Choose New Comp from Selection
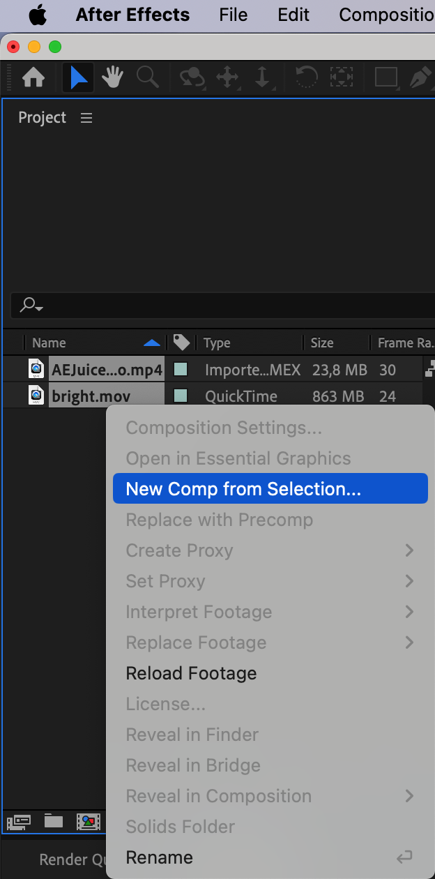 (x=243, y=489)
